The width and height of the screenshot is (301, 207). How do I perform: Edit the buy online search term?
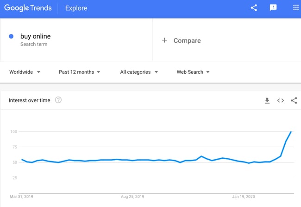(x=35, y=36)
